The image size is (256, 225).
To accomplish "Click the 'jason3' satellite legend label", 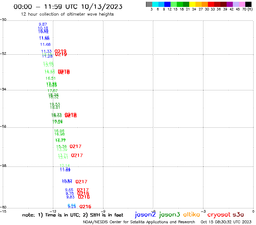I will [170, 215].
